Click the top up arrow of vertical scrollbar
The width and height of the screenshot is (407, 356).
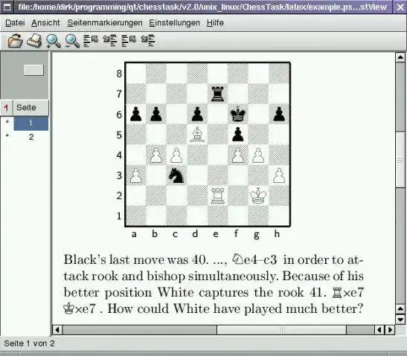coord(400,57)
